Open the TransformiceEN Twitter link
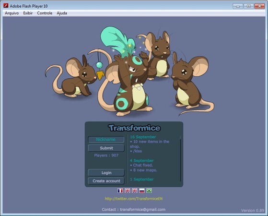This screenshot has width=268, height=216. click(134, 199)
